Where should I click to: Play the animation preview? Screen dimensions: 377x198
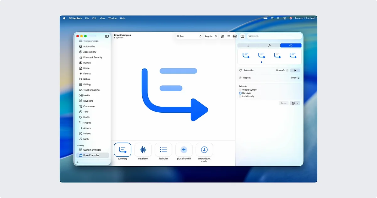pyautogui.click(x=295, y=70)
